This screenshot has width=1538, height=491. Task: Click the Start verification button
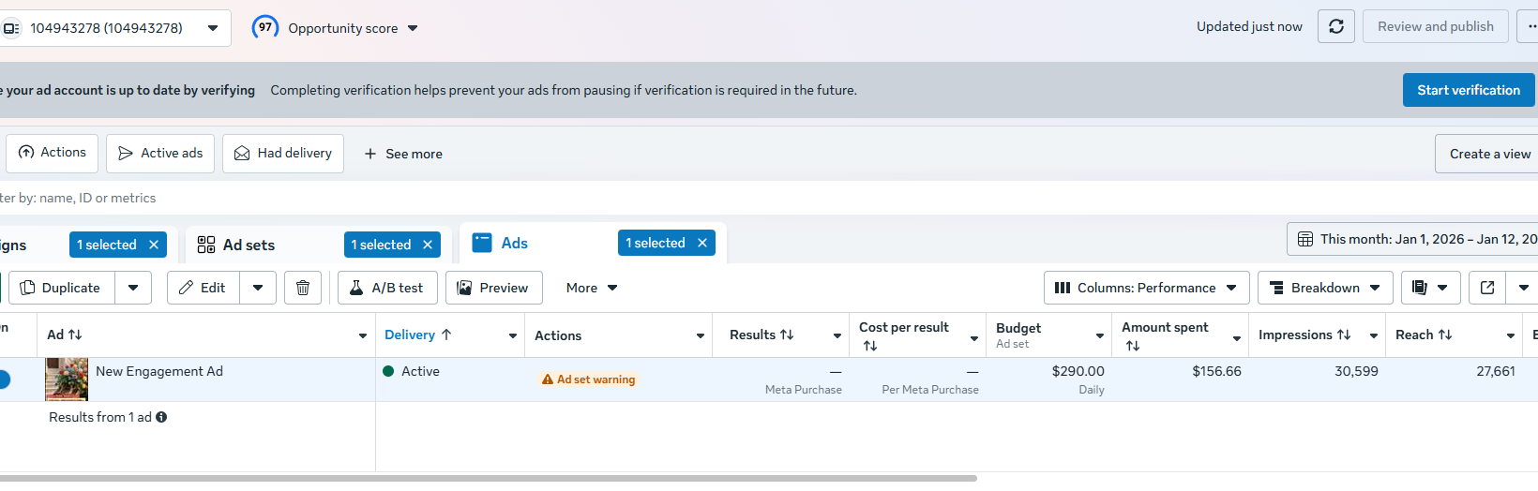pos(1468,90)
